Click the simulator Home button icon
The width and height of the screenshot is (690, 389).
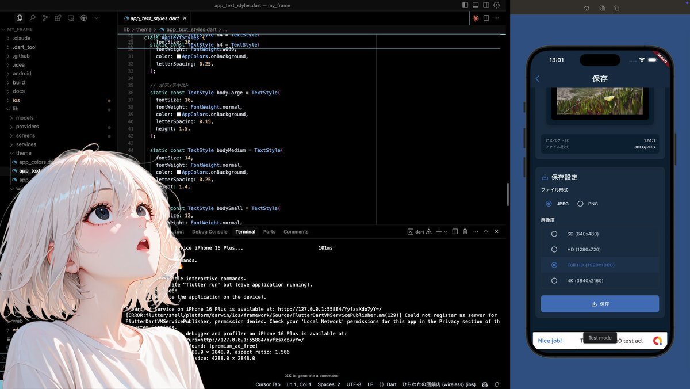586,8
